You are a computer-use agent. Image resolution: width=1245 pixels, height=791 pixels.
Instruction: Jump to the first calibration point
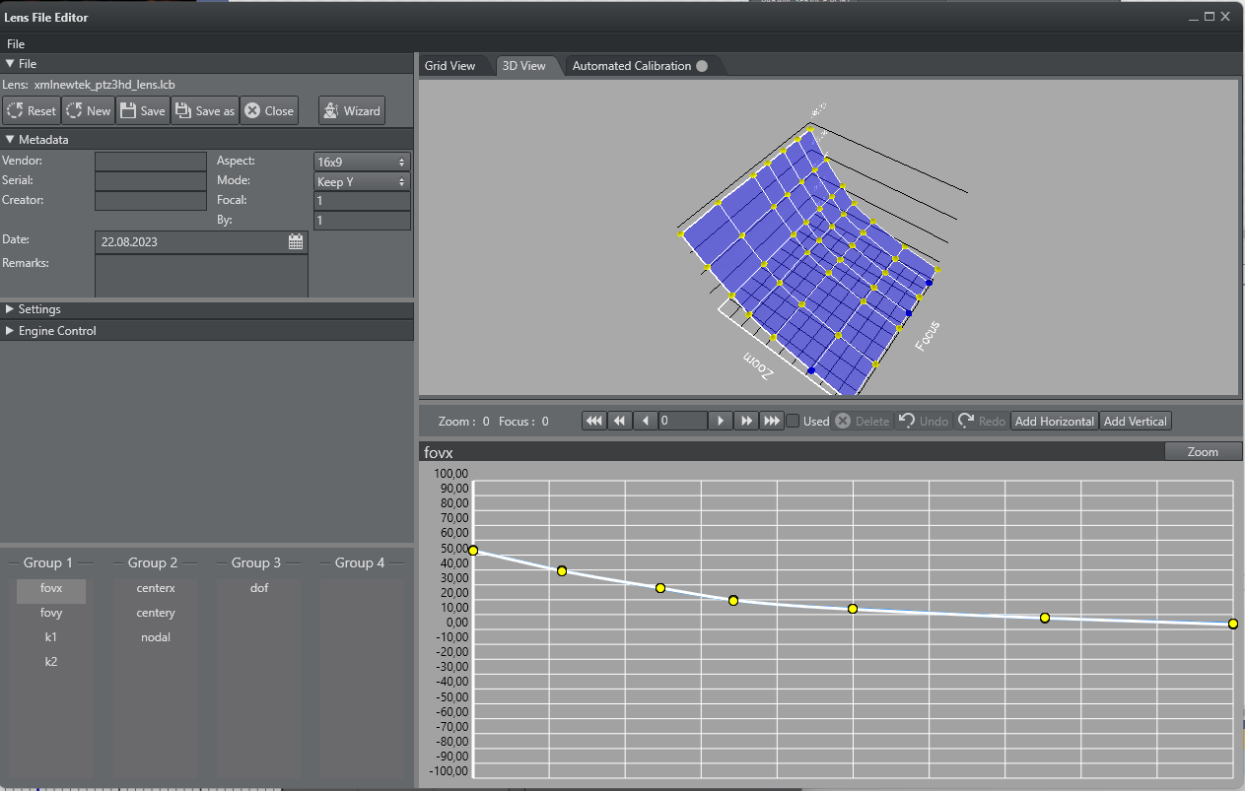(x=593, y=422)
